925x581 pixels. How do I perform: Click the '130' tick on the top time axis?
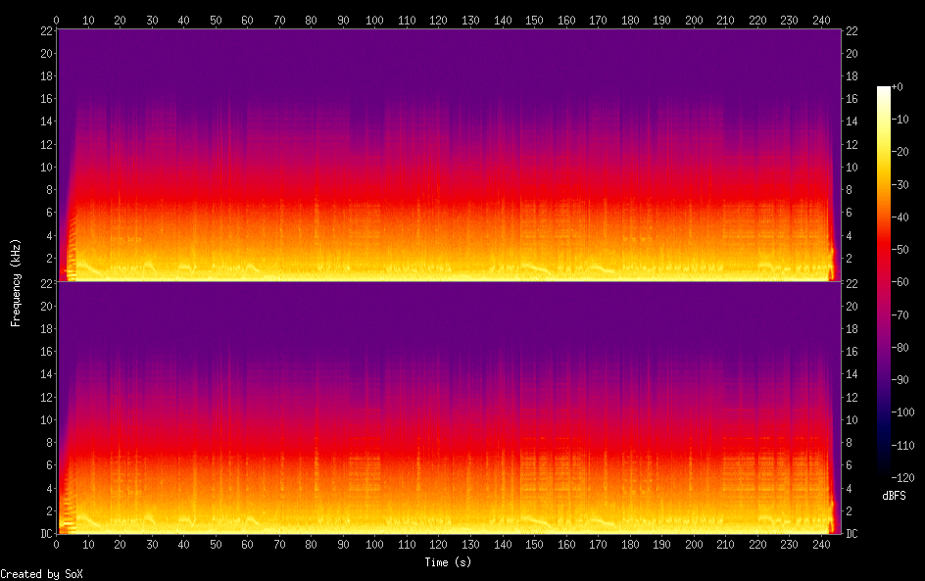(x=470, y=20)
